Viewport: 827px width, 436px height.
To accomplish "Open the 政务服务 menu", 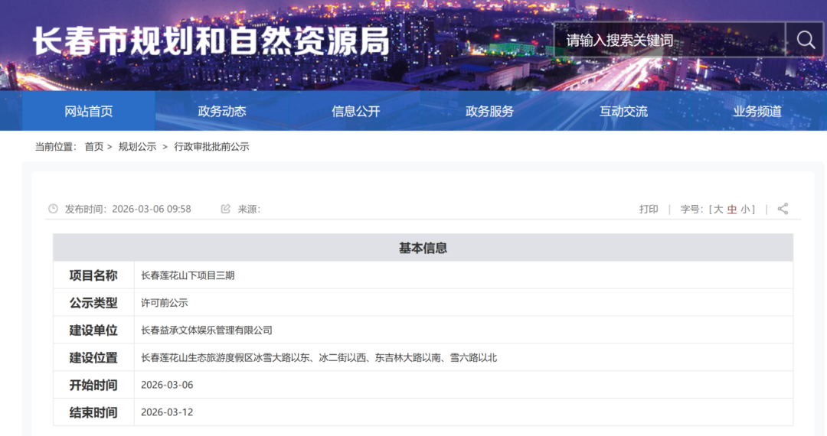I will pyautogui.click(x=489, y=111).
